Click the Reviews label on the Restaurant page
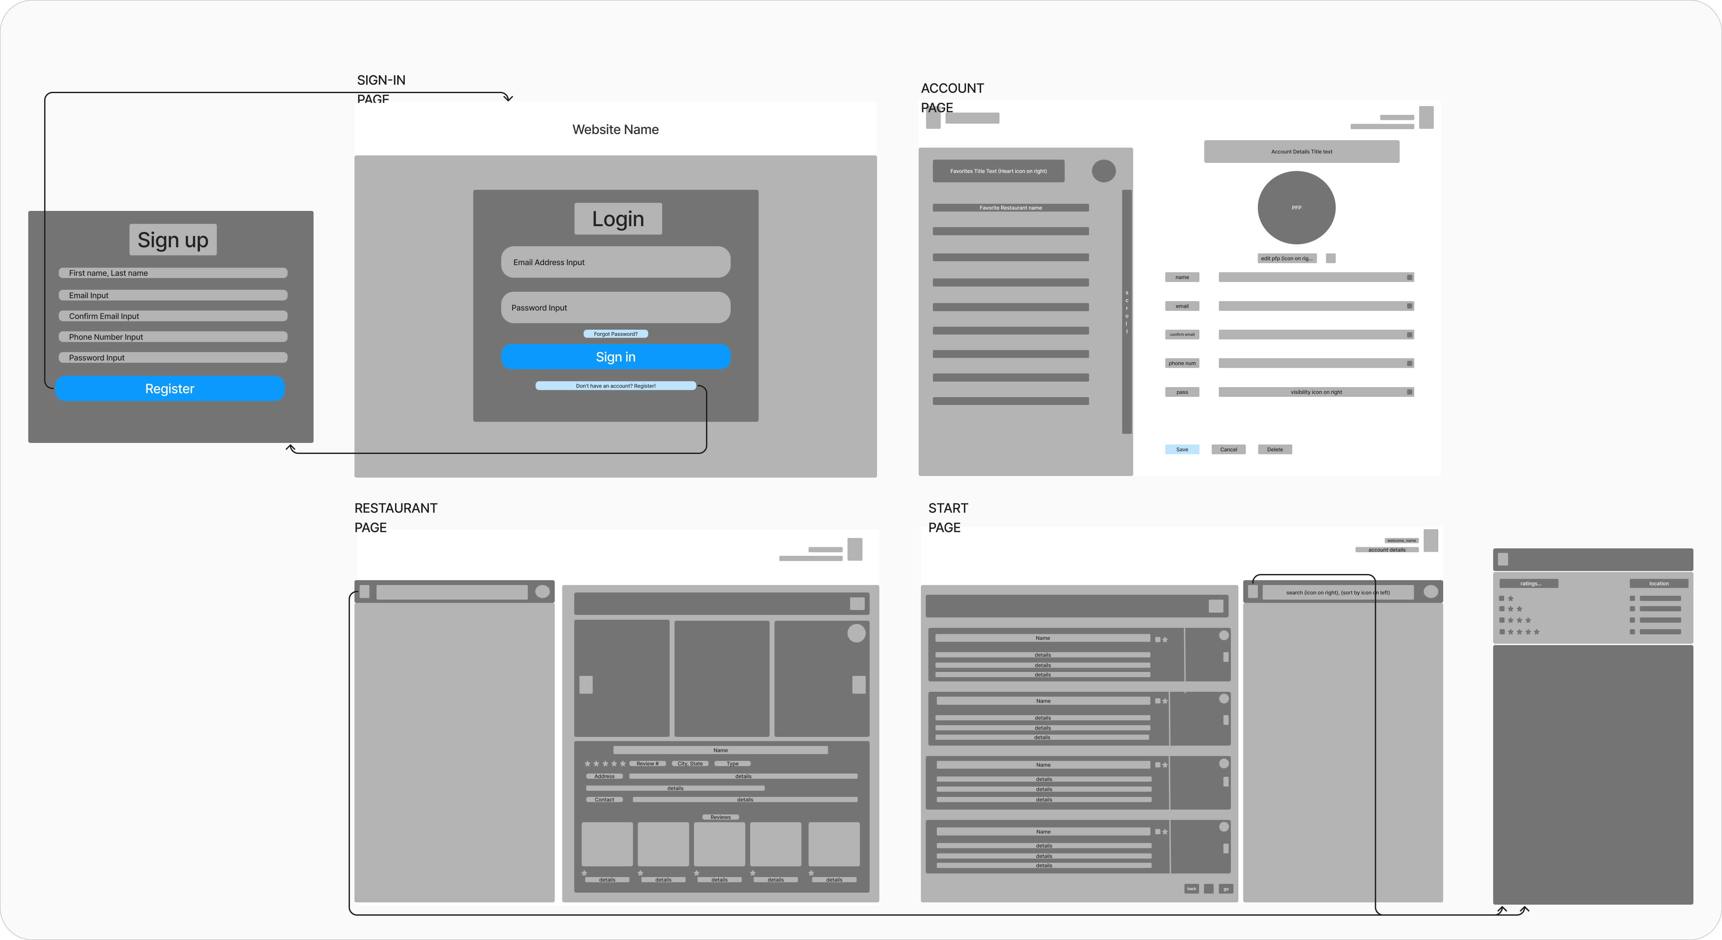 tap(721, 817)
